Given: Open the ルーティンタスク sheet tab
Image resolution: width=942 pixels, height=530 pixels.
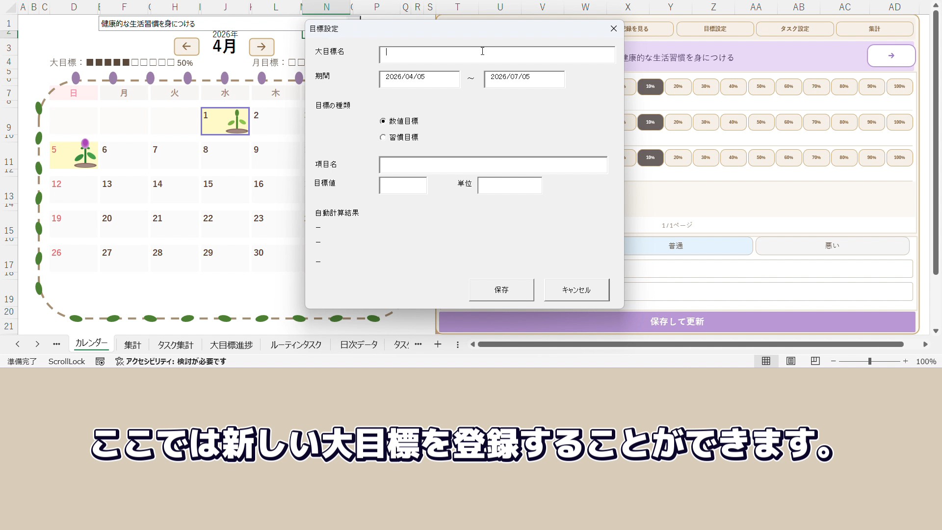Looking at the screenshot, I should (x=296, y=345).
